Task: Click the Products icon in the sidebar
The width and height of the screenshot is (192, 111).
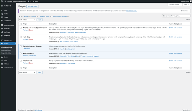Action: tap(2, 28)
